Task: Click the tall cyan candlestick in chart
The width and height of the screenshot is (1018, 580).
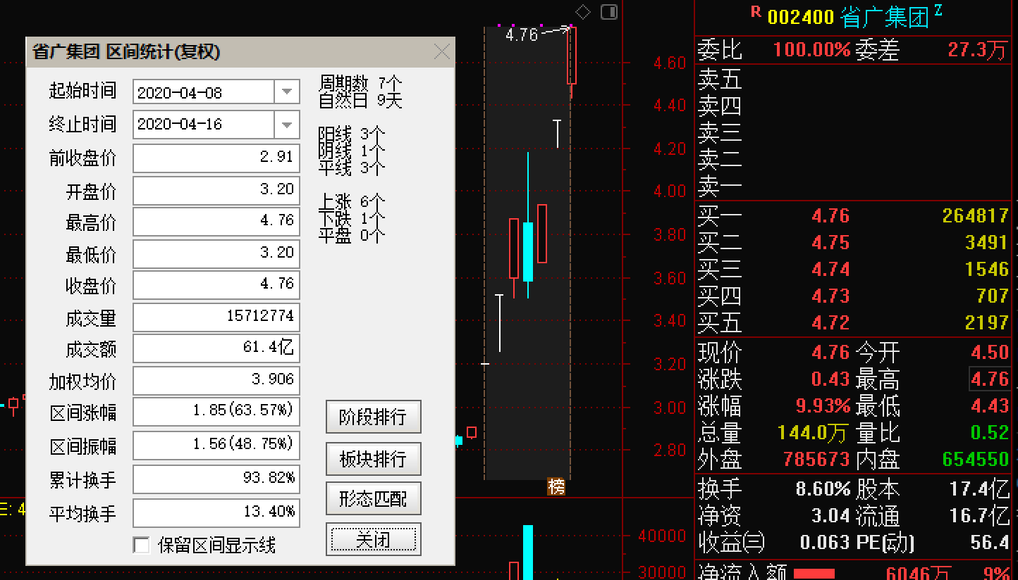Action: coord(527,250)
